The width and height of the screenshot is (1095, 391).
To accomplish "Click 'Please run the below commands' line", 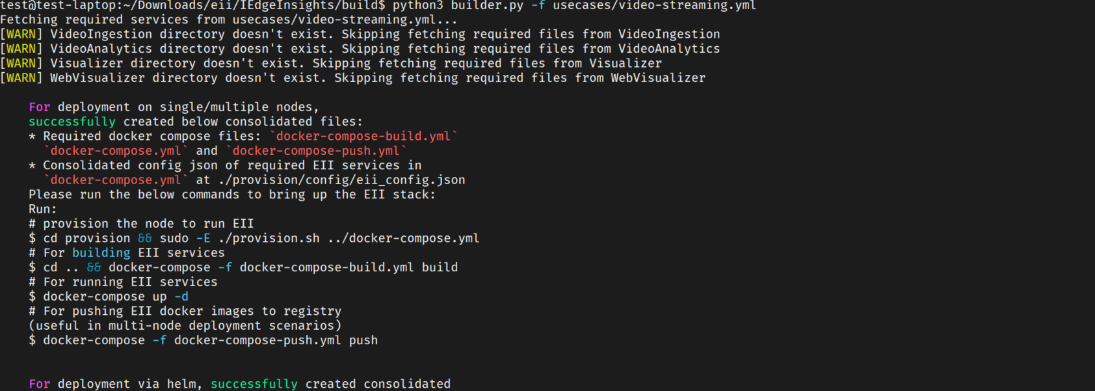I will point(232,195).
